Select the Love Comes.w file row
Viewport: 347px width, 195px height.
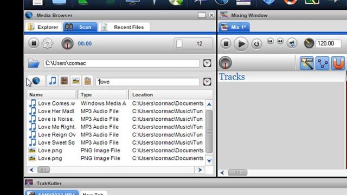click(116, 103)
